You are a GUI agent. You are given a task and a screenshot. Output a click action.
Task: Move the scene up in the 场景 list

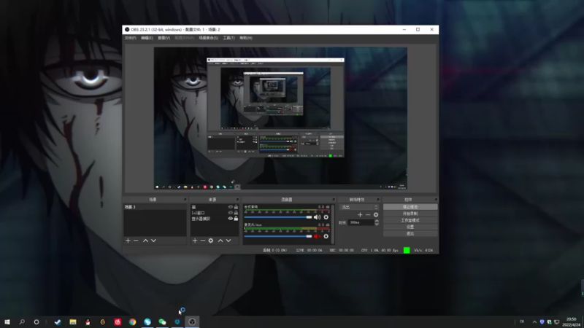(x=145, y=241)
